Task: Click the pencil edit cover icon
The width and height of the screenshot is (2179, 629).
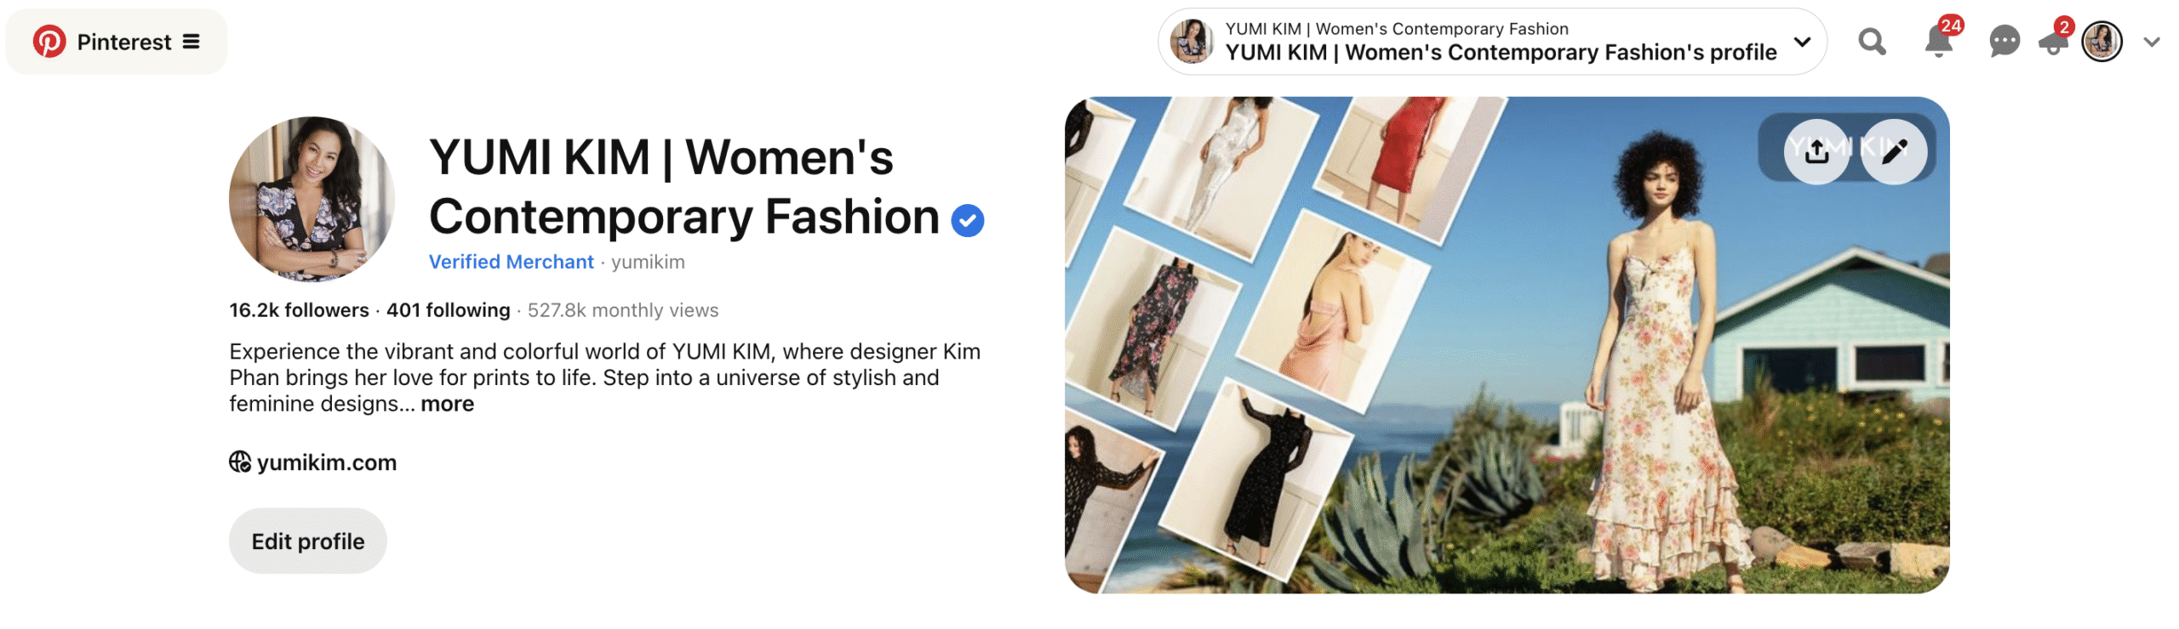Action: (x=1894, y=151)
